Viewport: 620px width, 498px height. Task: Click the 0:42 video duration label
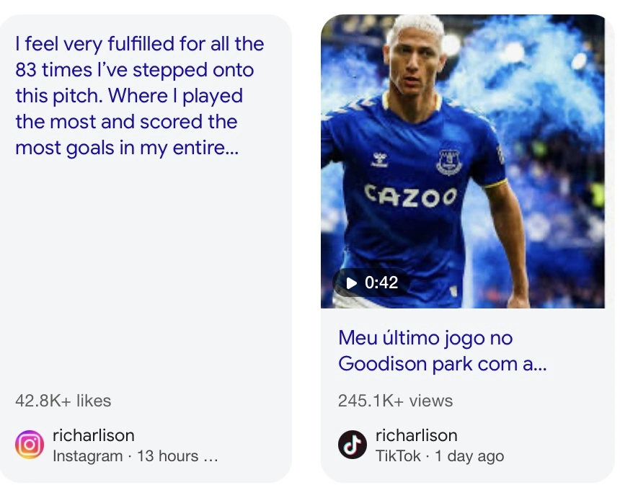[x=372, y=283]
